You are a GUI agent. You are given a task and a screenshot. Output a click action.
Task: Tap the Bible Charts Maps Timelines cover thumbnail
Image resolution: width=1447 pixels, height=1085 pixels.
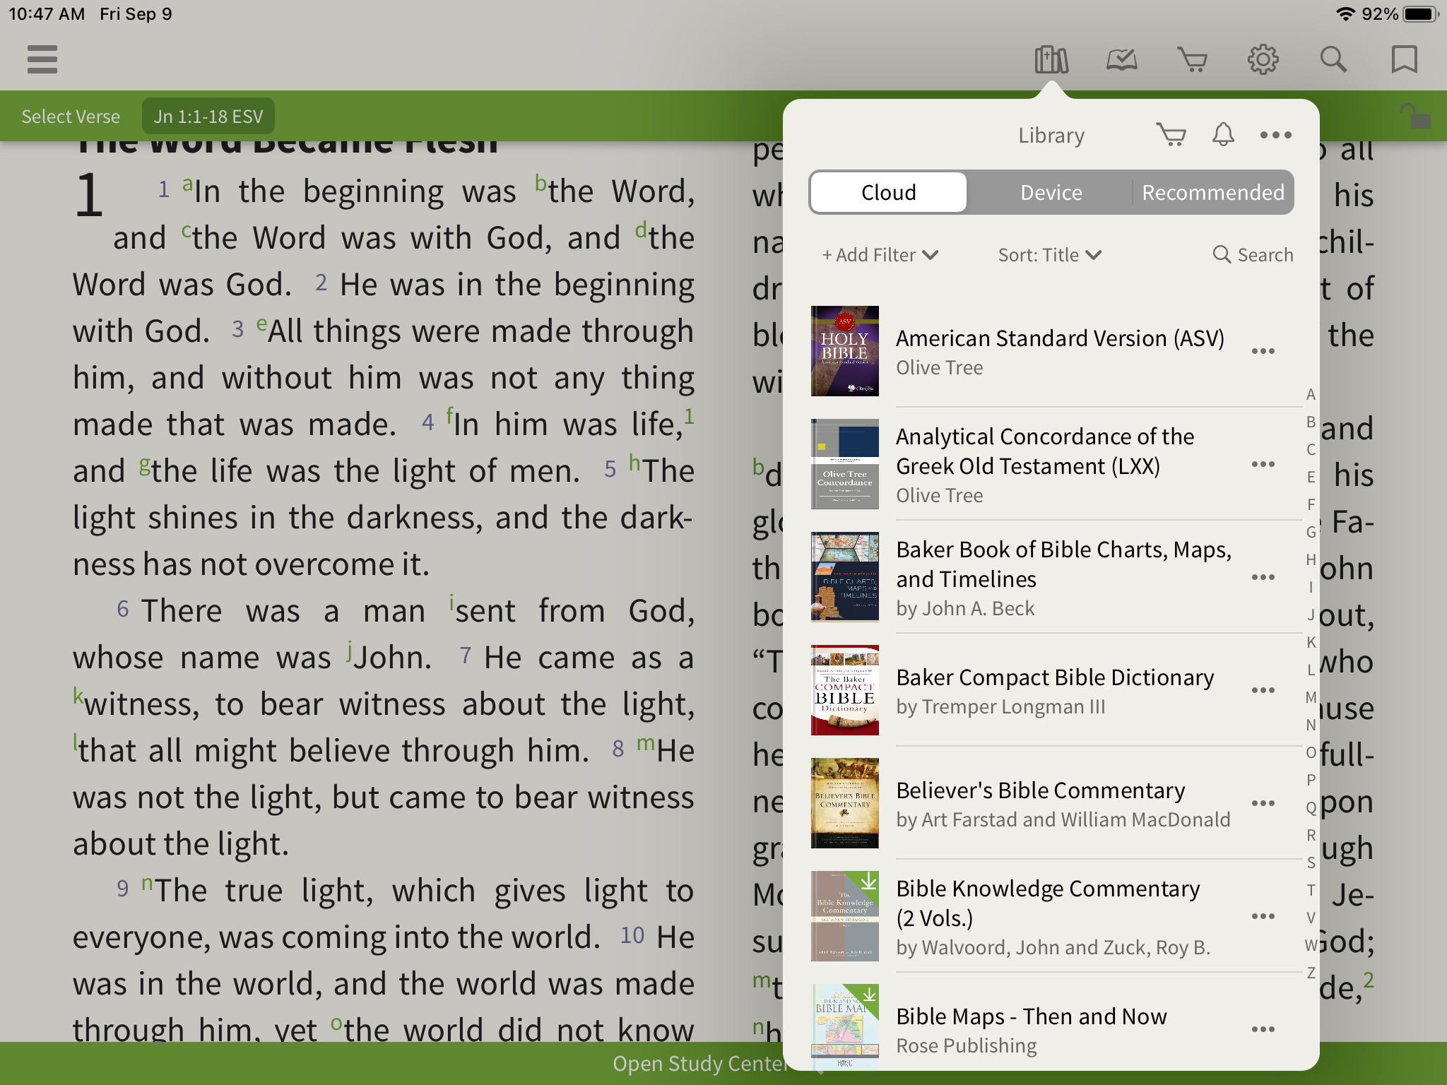(x=845, y=577)
